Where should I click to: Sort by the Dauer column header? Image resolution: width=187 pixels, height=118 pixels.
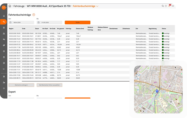click(x=37, y=29)
